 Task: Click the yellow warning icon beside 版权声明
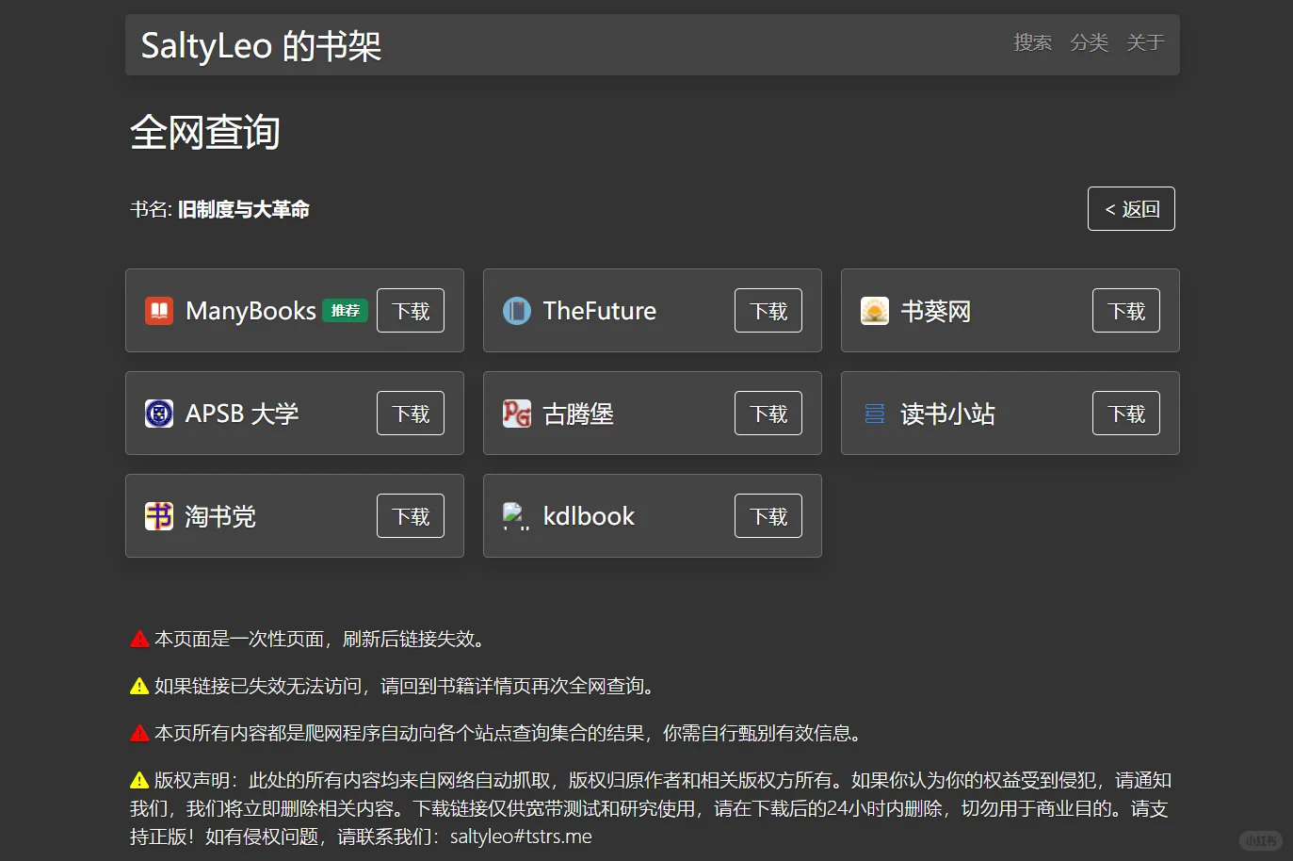coord(139,780)
